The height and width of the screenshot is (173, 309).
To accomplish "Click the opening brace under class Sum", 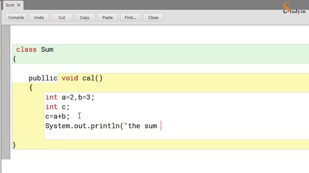I will pyautogui.click(x=14, y=59).
